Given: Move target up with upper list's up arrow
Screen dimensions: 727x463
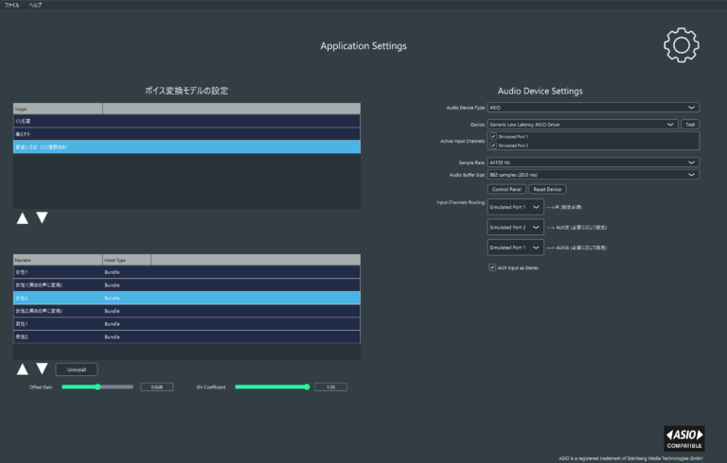Looking at the screenshot, I should [x=23, y=218].
